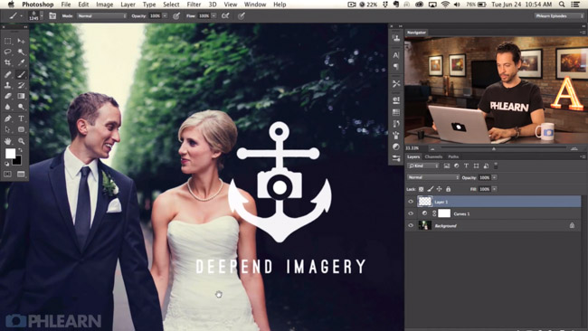
Task: Enable airbrush mode in options bar
Action: click(225, 15)
